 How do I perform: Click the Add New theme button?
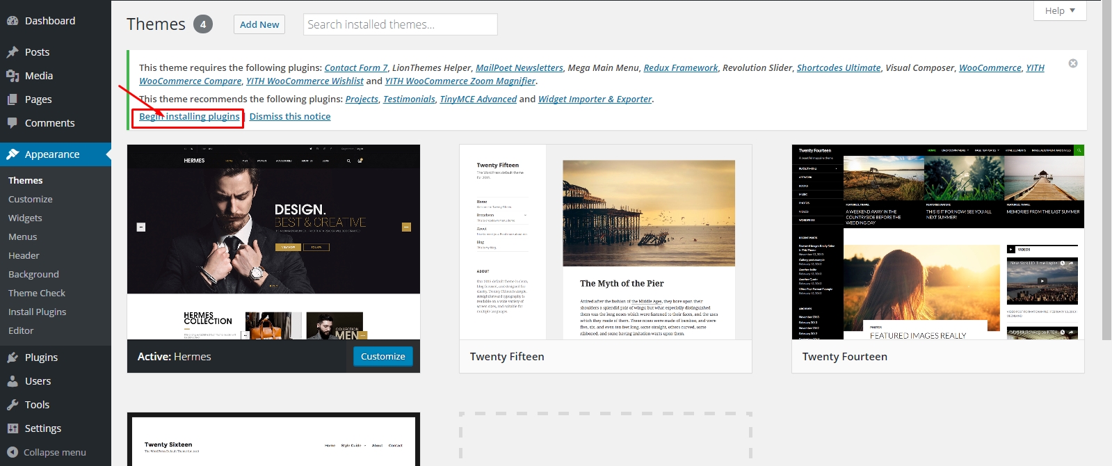pyautogui.click(x=259, y=24)
